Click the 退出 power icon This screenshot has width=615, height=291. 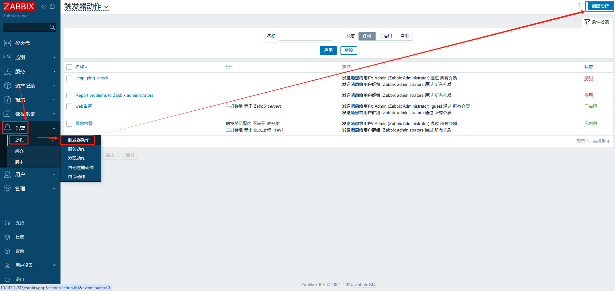(7, 279)
